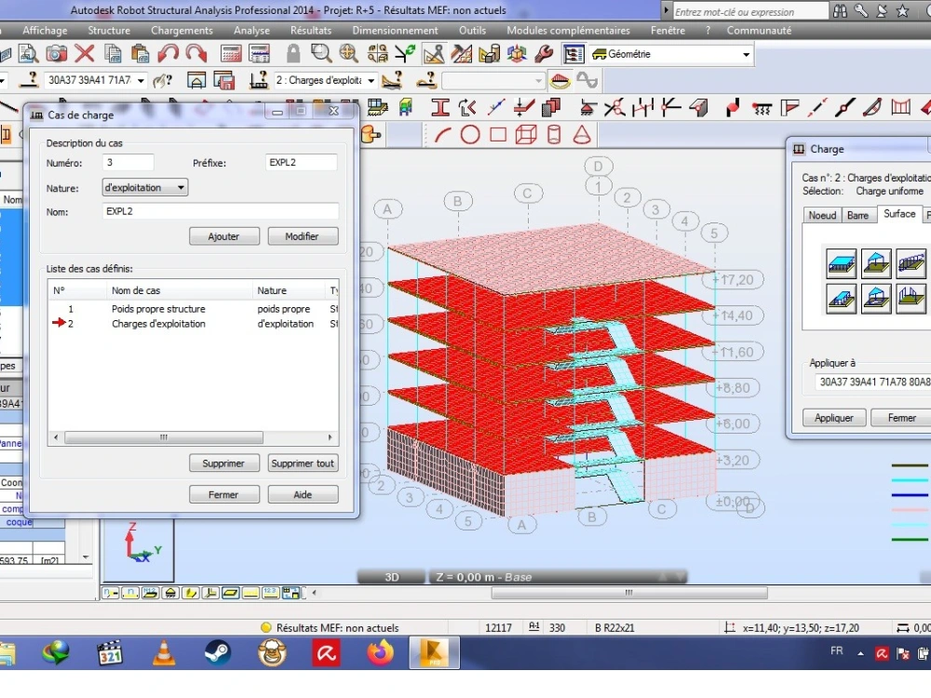Open the Nature d'exploitation dropdown
Viewport: 931px width, 698px height.
coord(181,186)
